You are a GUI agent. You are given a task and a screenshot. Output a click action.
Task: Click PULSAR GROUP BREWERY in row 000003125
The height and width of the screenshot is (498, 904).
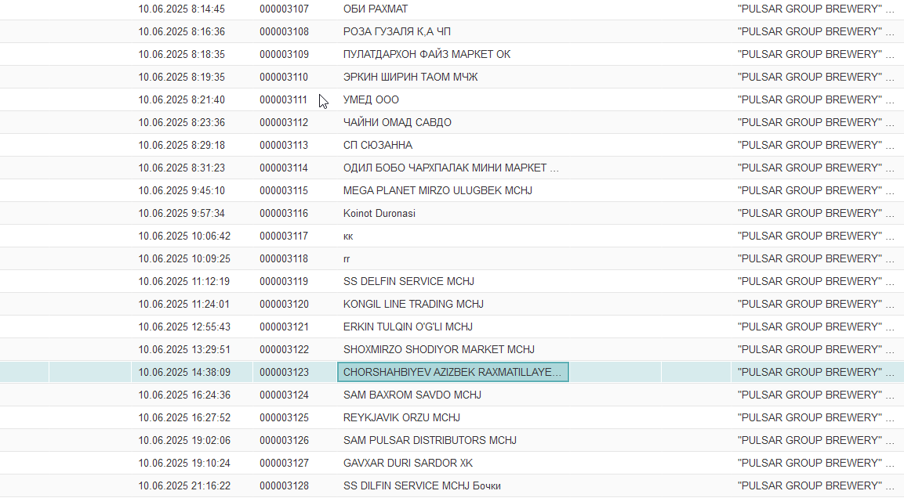pyautogui.click(x=815, y=418)
